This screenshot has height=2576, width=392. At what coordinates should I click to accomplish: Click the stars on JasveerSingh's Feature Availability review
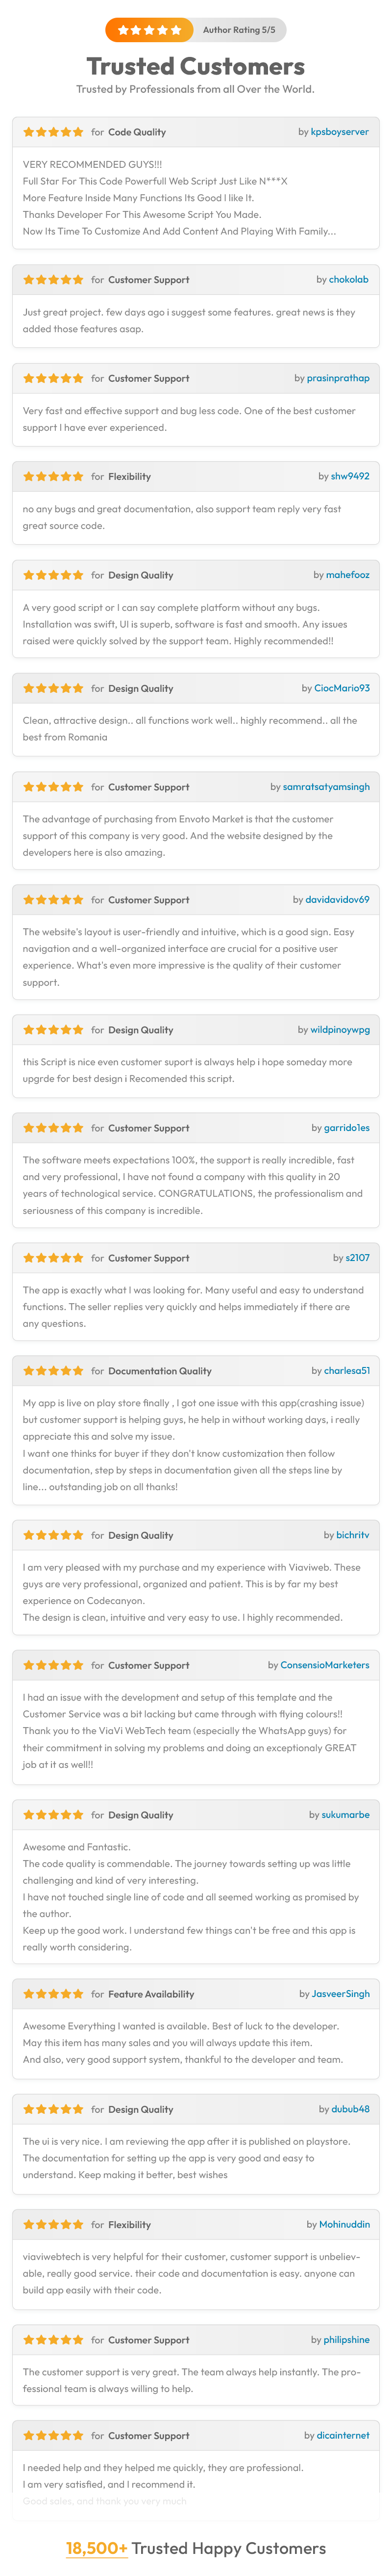pyautogui.click(x=53, y=1994)
